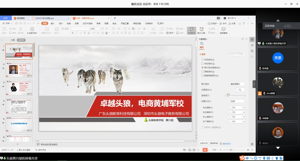Click the Bold formatting icon
The height and width of the screenshot is (161, 300).
(73, 33)
